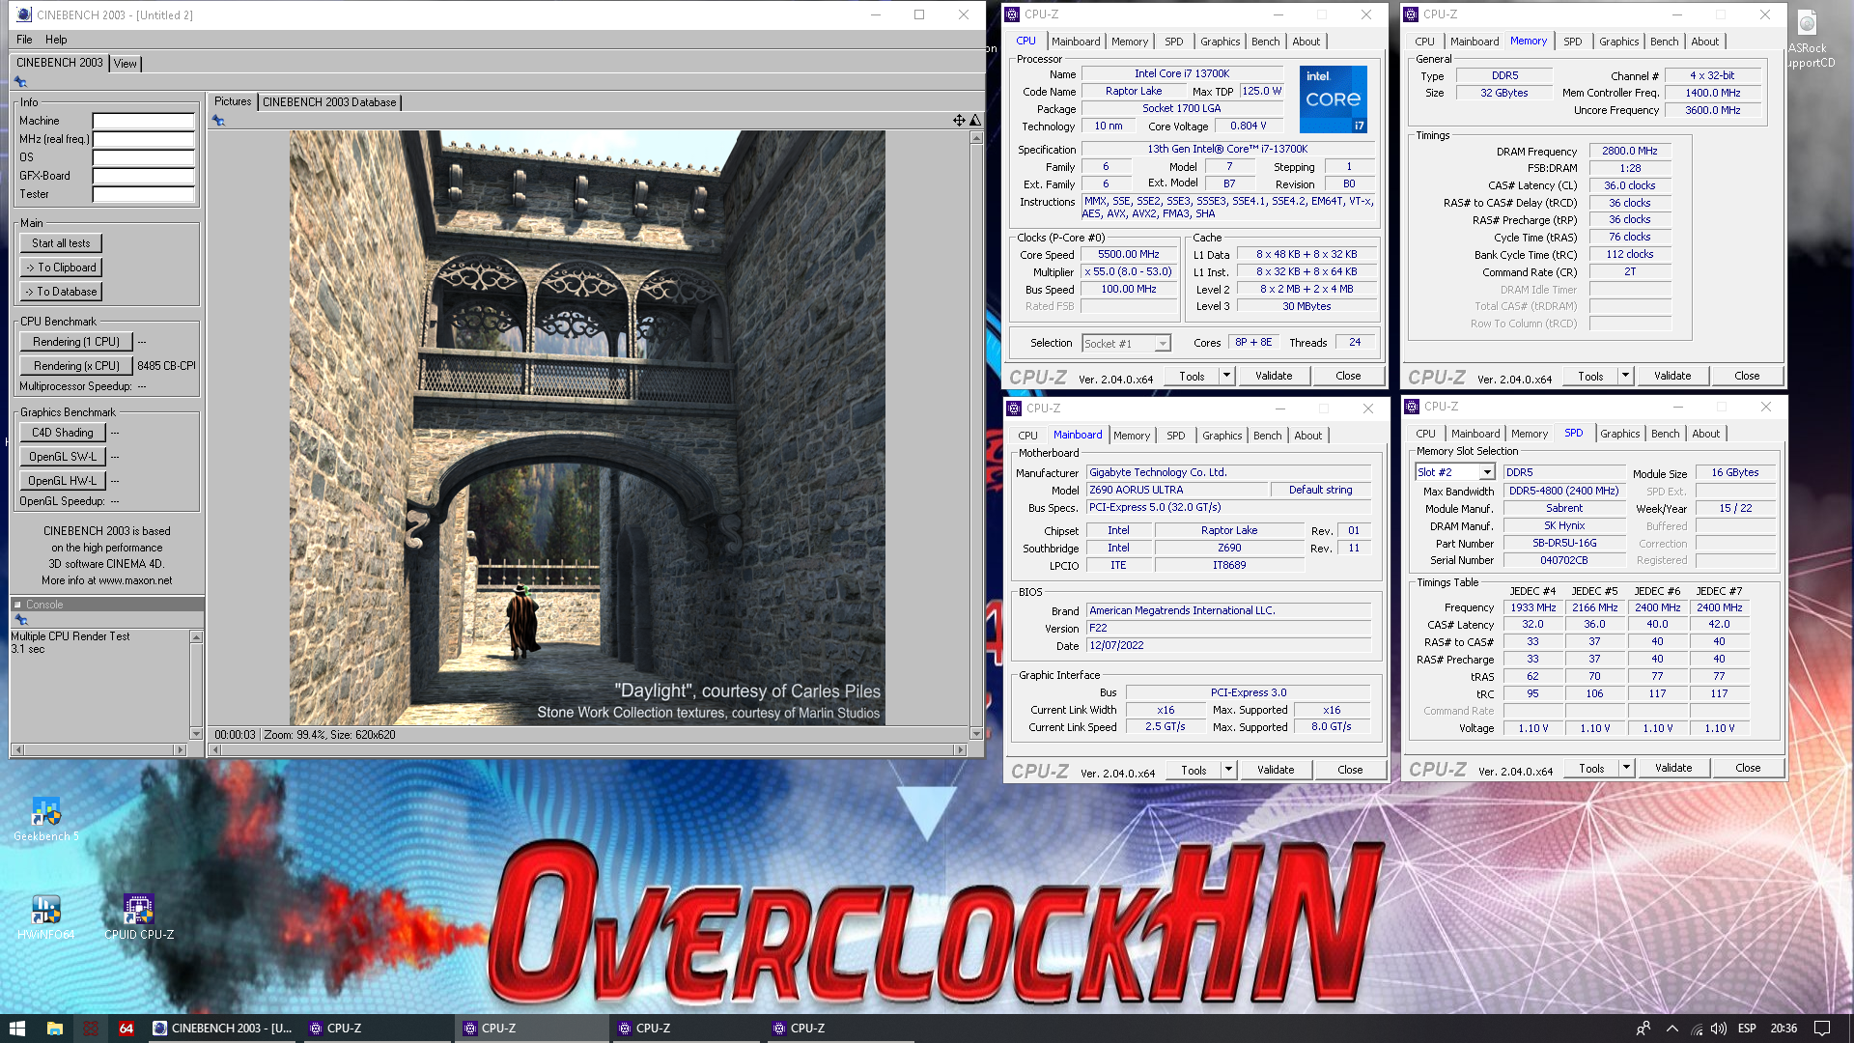Open the File menu in Cinebench
Screen dimensions: 1854x1043
click(x=24, y=40)
